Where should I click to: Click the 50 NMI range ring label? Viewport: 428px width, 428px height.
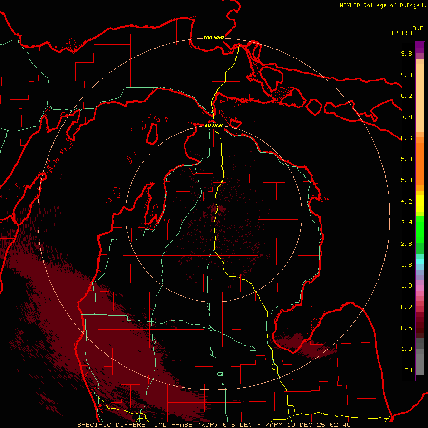(214, 126)
